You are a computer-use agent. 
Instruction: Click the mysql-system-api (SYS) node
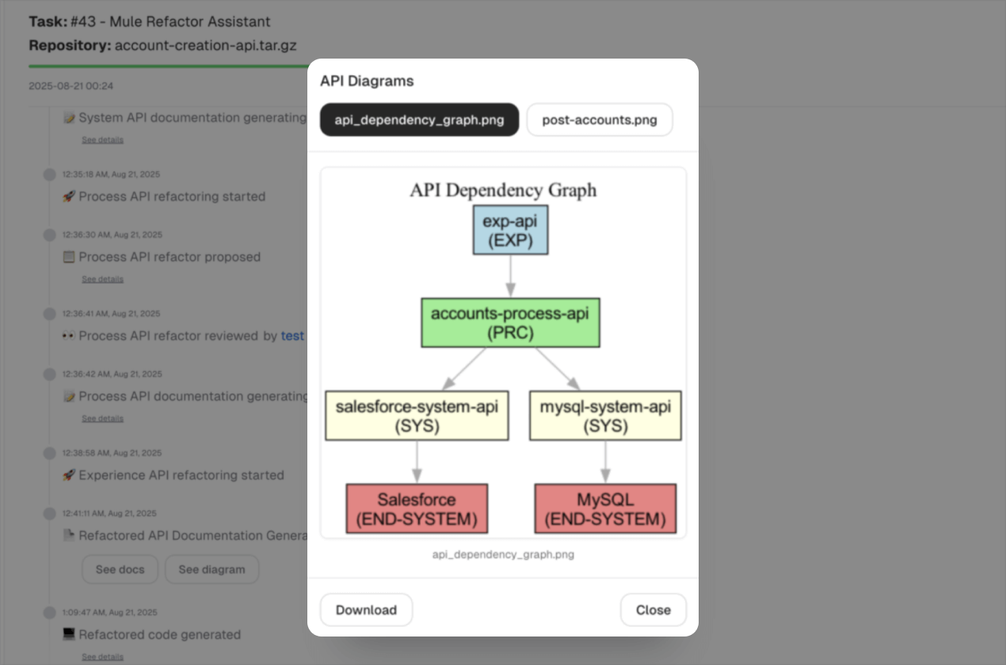pos(605,416)
